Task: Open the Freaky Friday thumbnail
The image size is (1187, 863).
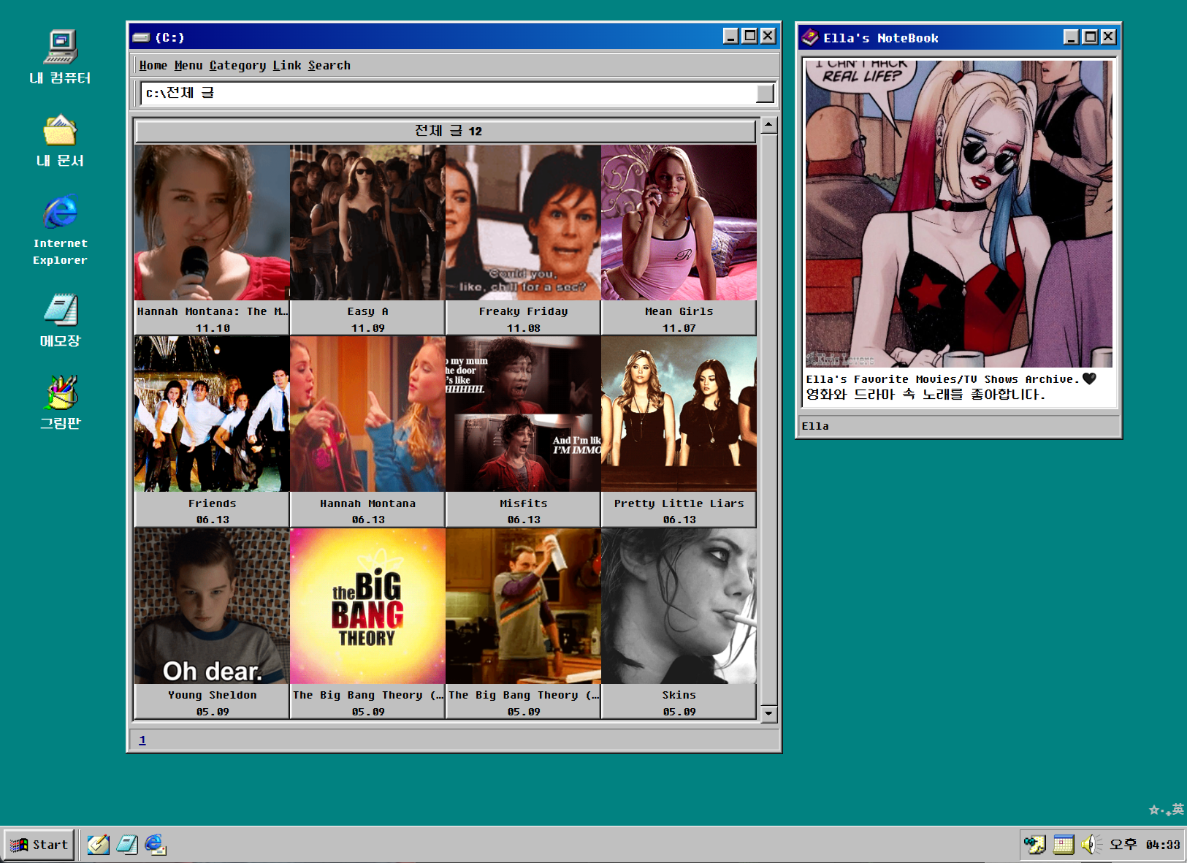Action: pos(523,223)
